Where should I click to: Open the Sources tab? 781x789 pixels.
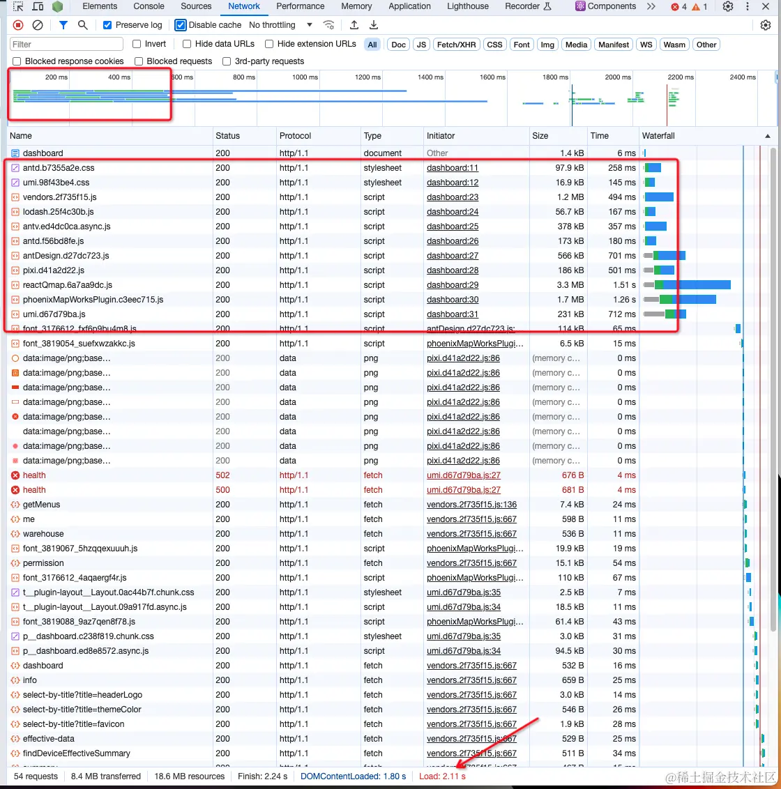point(196,6)
